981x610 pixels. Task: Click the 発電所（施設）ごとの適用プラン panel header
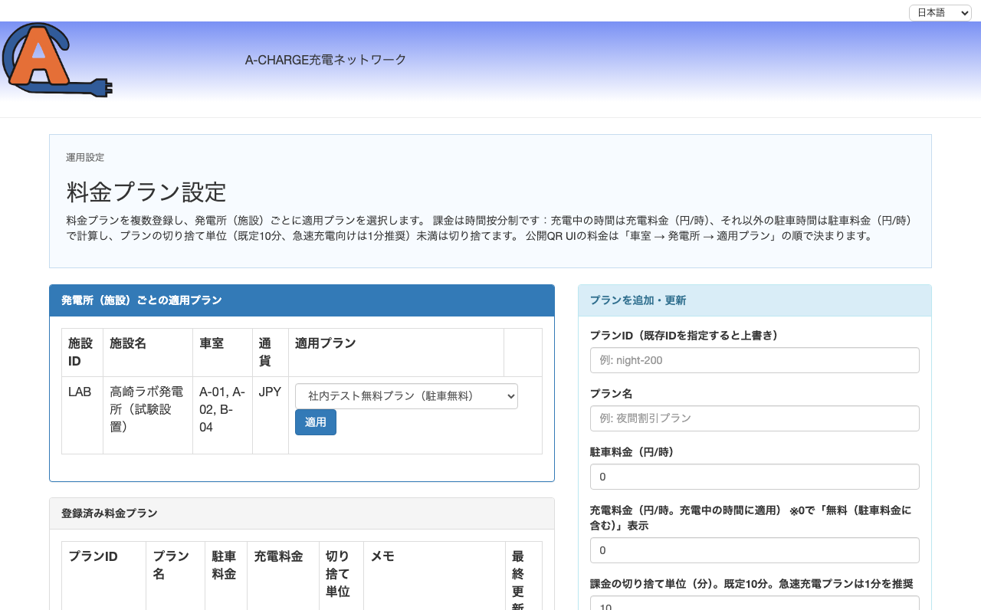click(302, 300)
